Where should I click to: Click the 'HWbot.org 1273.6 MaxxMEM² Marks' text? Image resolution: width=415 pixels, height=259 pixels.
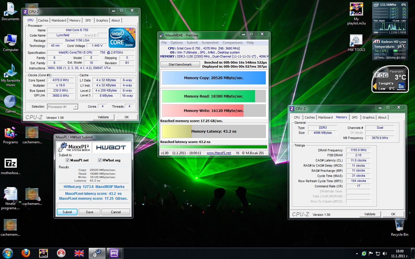pyautogui.click(x=94, y=187)
